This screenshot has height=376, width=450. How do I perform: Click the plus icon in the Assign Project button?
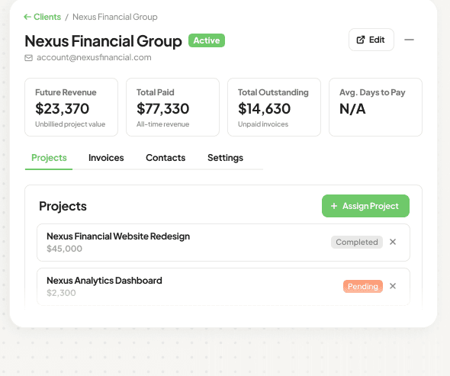point(334,206)
